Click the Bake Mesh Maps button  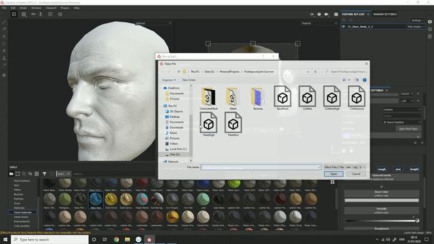click(x=408, y=129)
